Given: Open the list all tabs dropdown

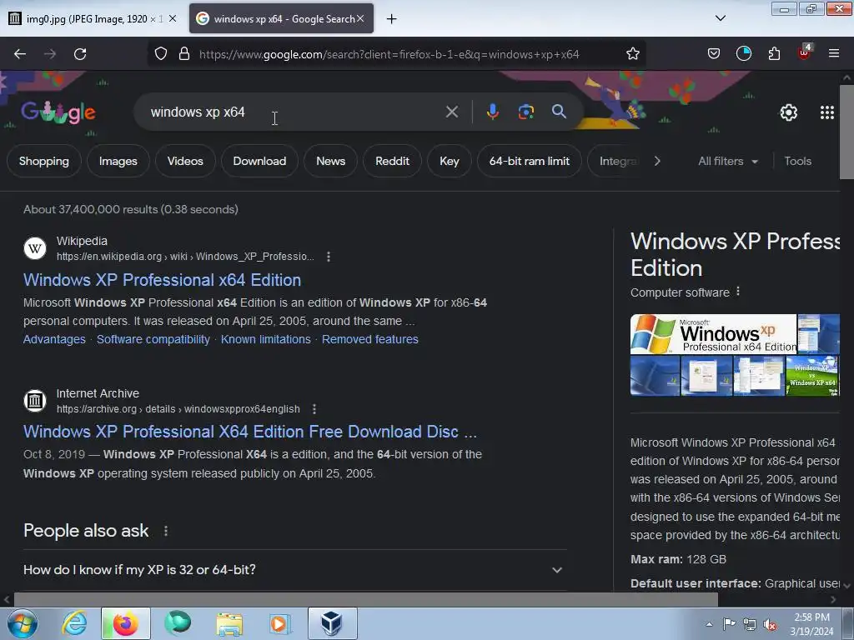Looking at the screenshot, I should coord(720,18).
